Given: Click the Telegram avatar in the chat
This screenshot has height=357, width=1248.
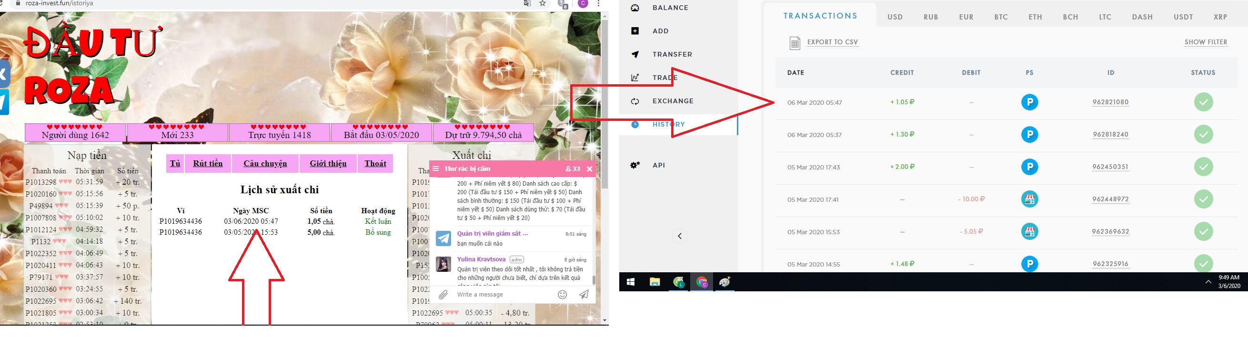Looking at the screenshot, I should click(x=443, y=238).
